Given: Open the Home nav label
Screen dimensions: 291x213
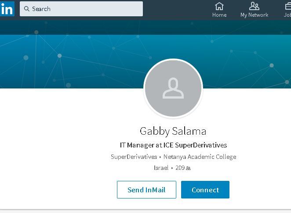Looking at the screenshot, I should pyautogui.click(x=219, y=15).
